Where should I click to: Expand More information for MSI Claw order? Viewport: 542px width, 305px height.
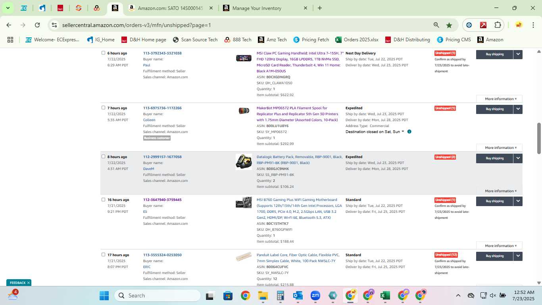tap(499, 99)
